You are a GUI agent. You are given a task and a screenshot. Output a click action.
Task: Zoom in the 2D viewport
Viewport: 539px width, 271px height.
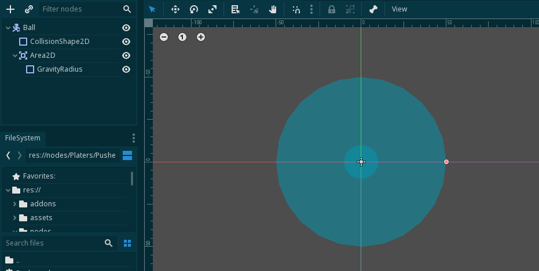coord(201,37)
